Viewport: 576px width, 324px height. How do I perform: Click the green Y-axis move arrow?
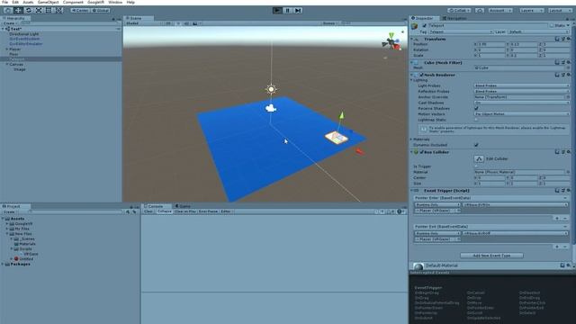342,115
